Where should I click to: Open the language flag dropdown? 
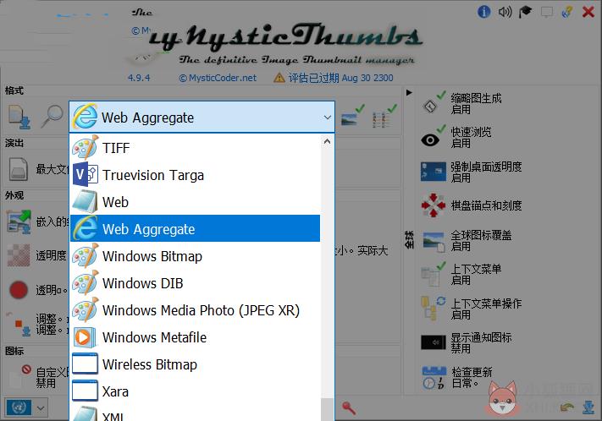[x=26, y=408]
